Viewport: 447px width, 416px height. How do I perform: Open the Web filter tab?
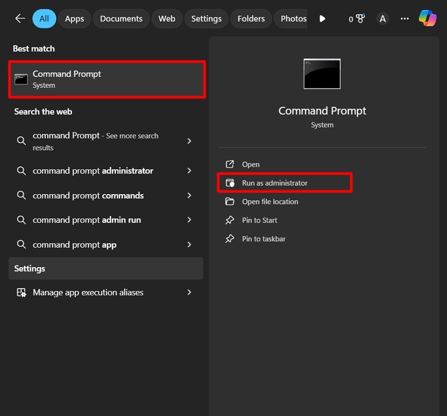[x=167, y=18]
